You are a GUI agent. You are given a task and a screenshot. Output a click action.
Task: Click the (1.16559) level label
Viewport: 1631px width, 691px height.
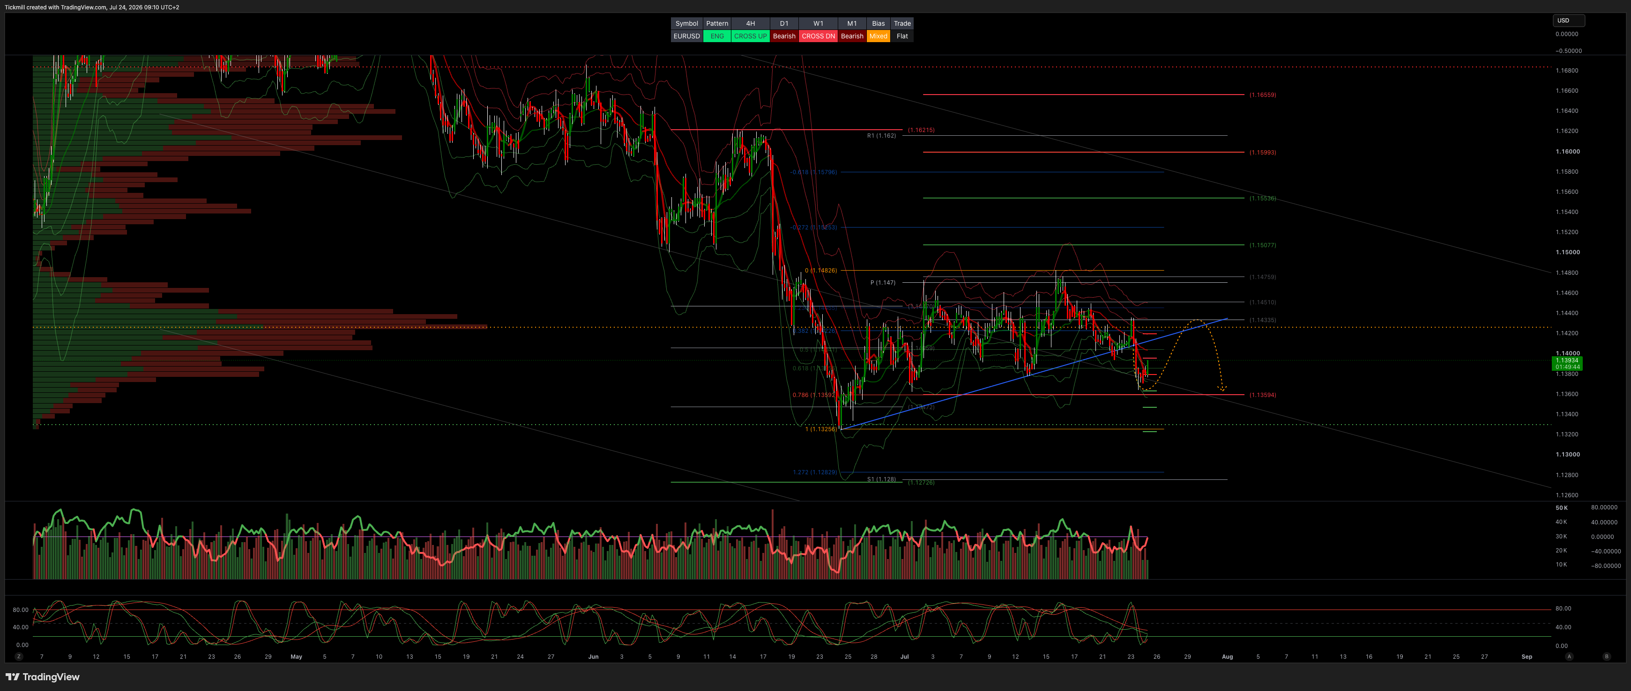pyautogui.click(x=1263, y=95)
